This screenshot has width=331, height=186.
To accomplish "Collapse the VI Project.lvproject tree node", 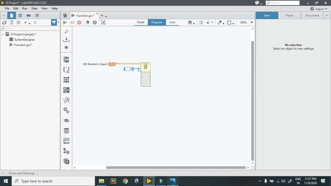I will point(3,34).
